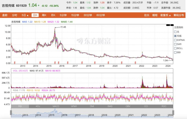This screenshot has width=187, height=119.
Task: Open the 前复权 adjustment dropdown
Action: (166, 15)
